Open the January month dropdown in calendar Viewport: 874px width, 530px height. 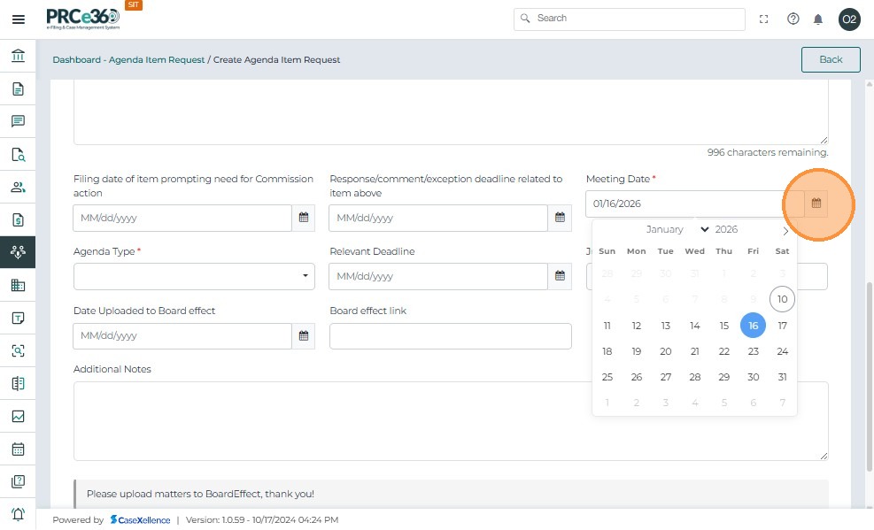(677, 229)
